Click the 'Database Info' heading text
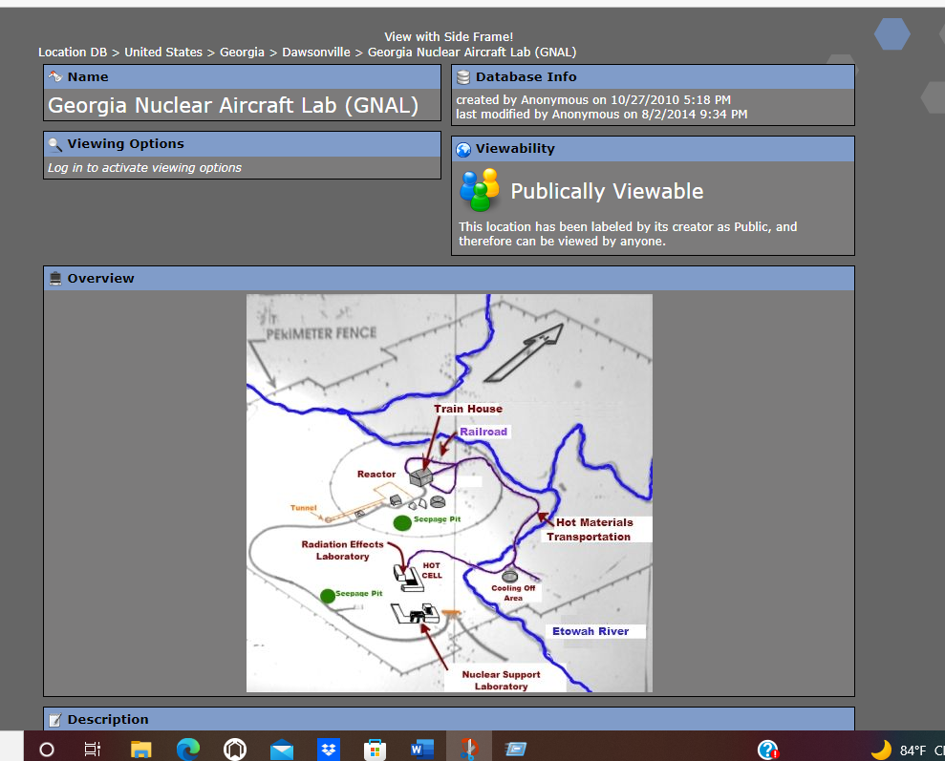Image resolution: width=945 pixels, height=761 pixels. [x=526, y=77]
